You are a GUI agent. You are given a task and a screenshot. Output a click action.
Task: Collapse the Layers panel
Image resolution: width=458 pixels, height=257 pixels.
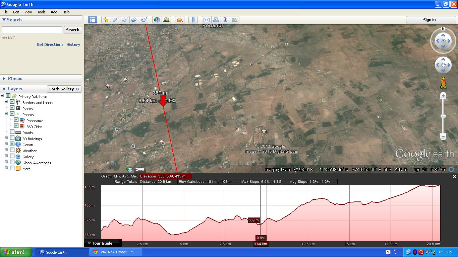(4, 89)
